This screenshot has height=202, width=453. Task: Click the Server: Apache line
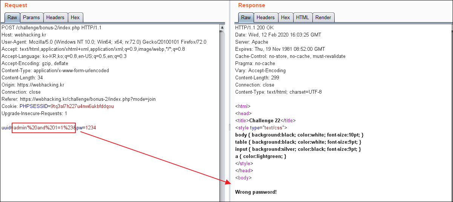252,42
